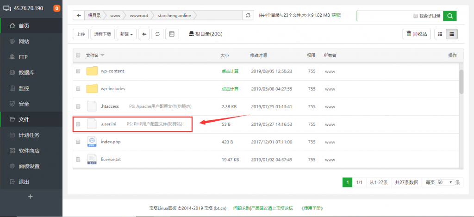Enable the 包含子目录 checkbox
The height and width of the screenshot is (217, 474).
416,16
